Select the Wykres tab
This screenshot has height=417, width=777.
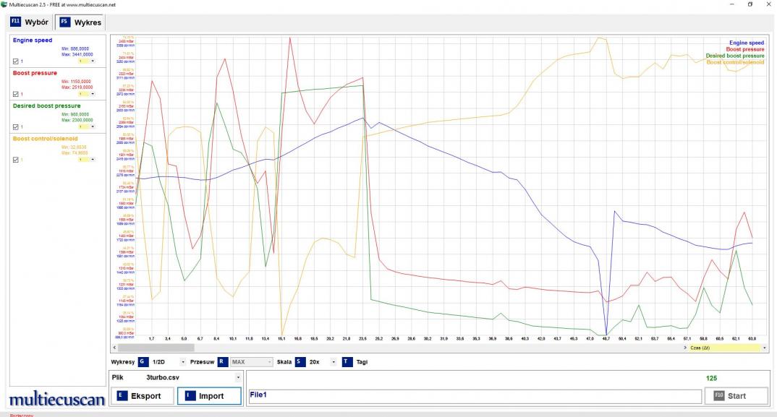click(x=80, y=22)
